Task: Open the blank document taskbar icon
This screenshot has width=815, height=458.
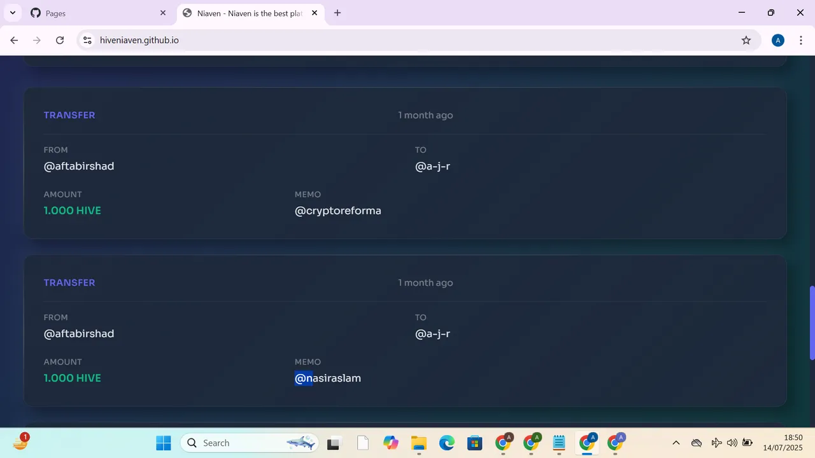Action: (363, 443)
